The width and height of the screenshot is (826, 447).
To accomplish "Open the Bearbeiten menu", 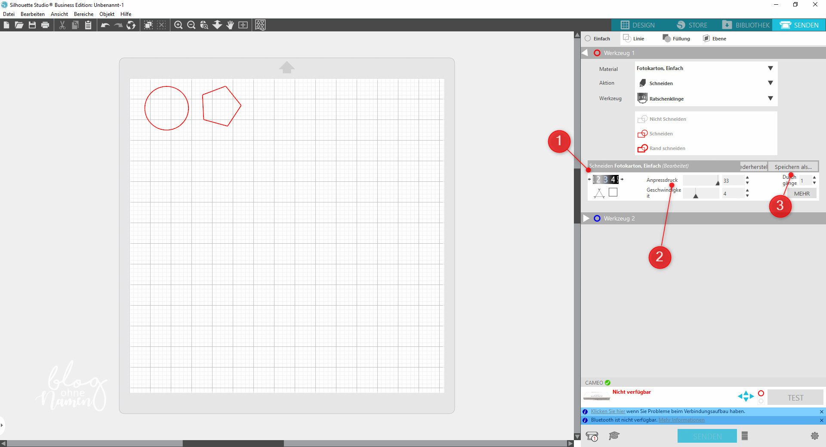I will tap(32, 14).
